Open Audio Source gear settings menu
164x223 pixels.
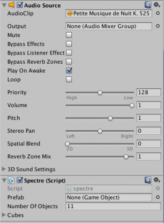click(x=157, y=5)
